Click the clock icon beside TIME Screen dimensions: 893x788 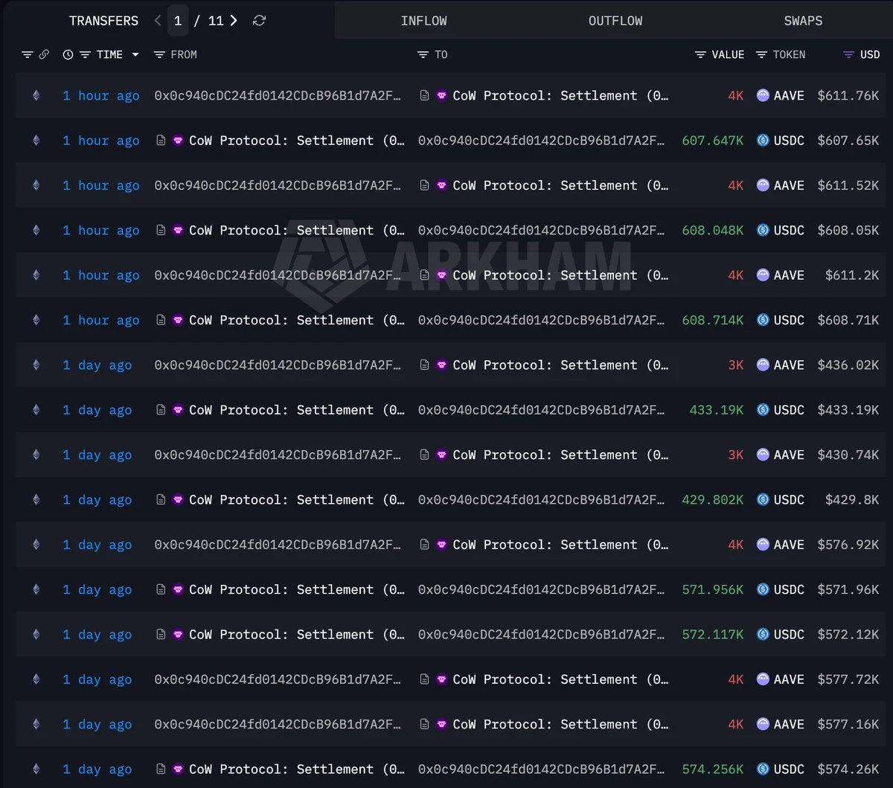point(68,54)
